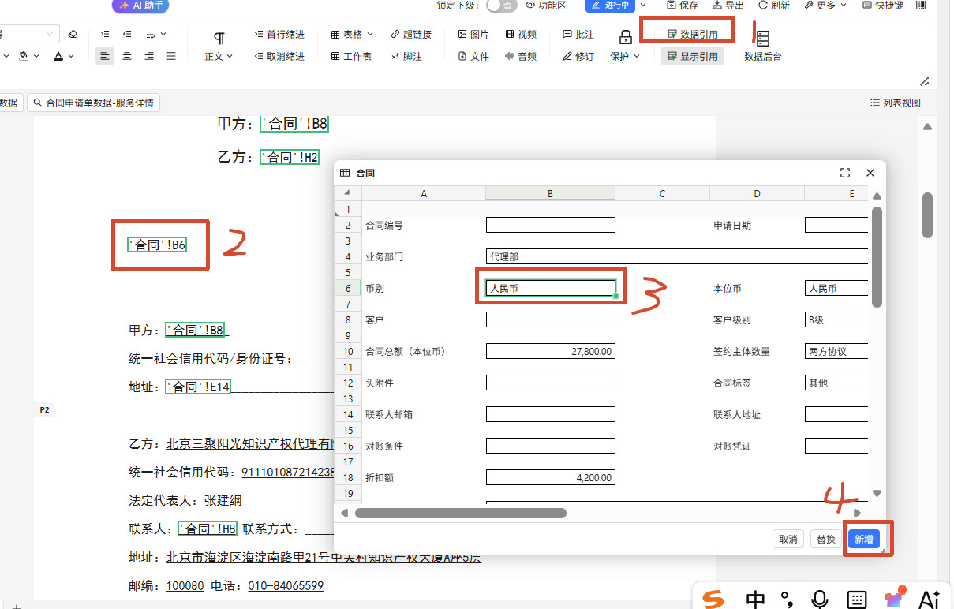Center-align the paragraph text

tap(127, 56)
